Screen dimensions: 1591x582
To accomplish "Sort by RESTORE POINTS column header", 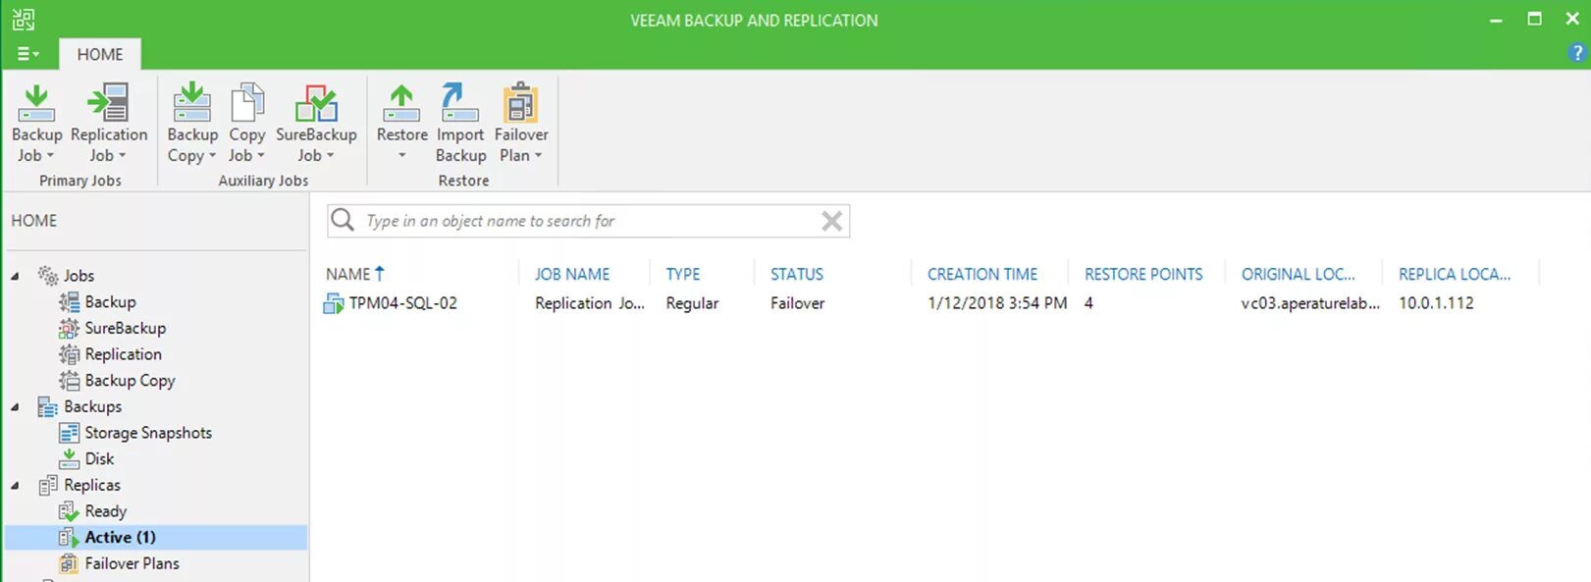I will [1143, 274].
